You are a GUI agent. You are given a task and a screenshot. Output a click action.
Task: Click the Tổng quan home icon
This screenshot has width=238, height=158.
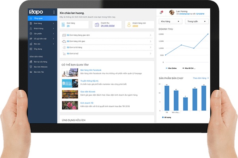point(31,18)
